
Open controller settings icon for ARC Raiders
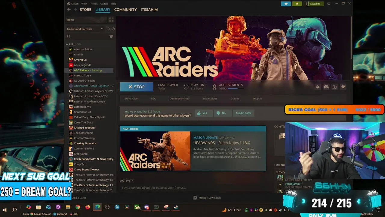[x=326, y=87]
